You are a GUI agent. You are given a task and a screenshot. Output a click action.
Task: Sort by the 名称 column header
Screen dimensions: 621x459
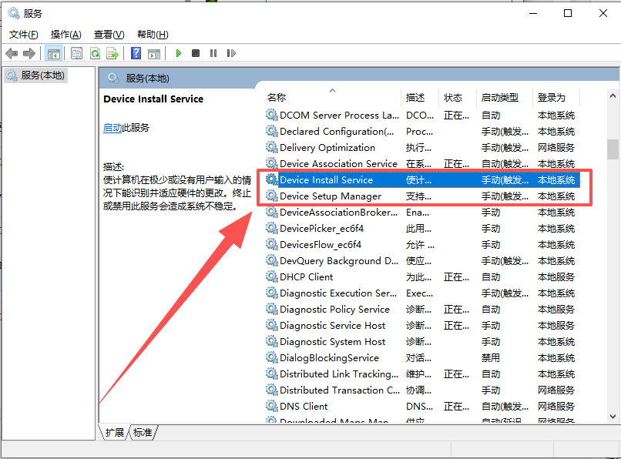[x=277, y=98]
